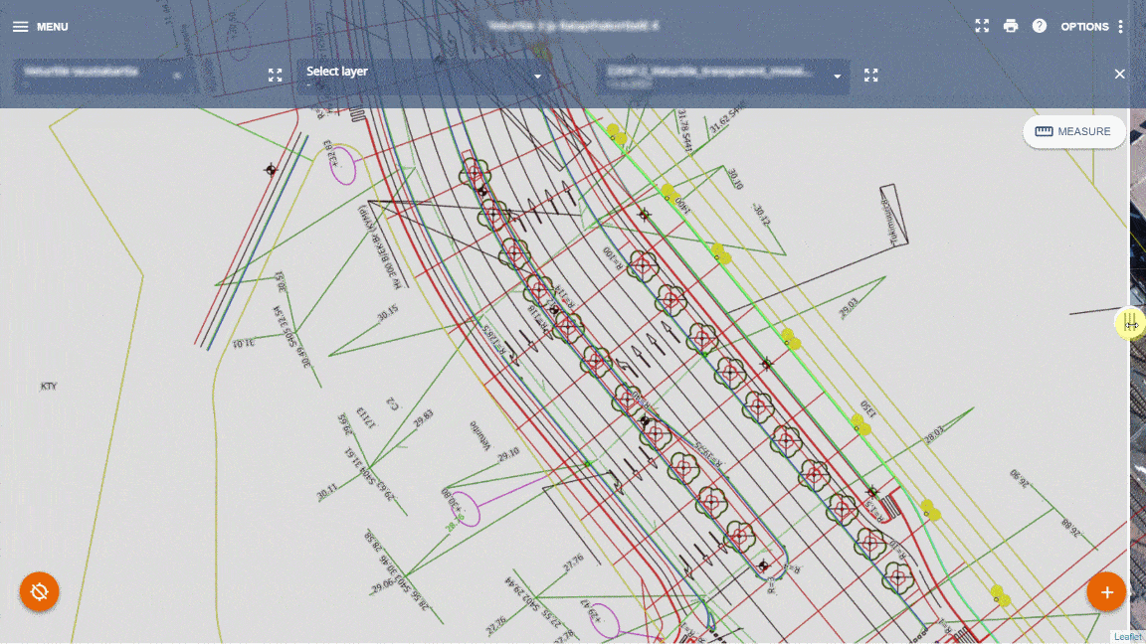Click the 29.10 elevation label
The height and width of the screenshot is (644, 1146).
click(508, 455)
